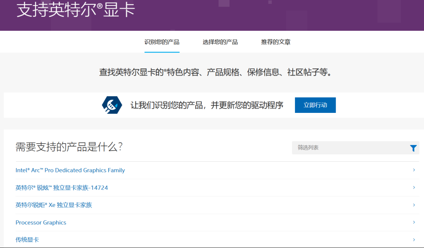The height and width of the screenshot is (248, 424).
Task: Select the 传统显卡 link
Action: 27,239
